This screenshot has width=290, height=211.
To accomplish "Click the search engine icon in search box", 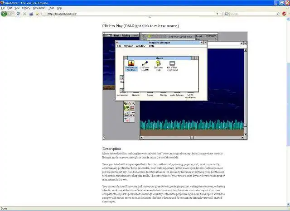I will 226,14.
